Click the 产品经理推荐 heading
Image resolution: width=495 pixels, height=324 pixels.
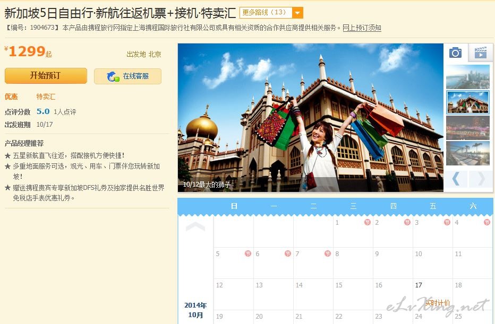[24, 143]
